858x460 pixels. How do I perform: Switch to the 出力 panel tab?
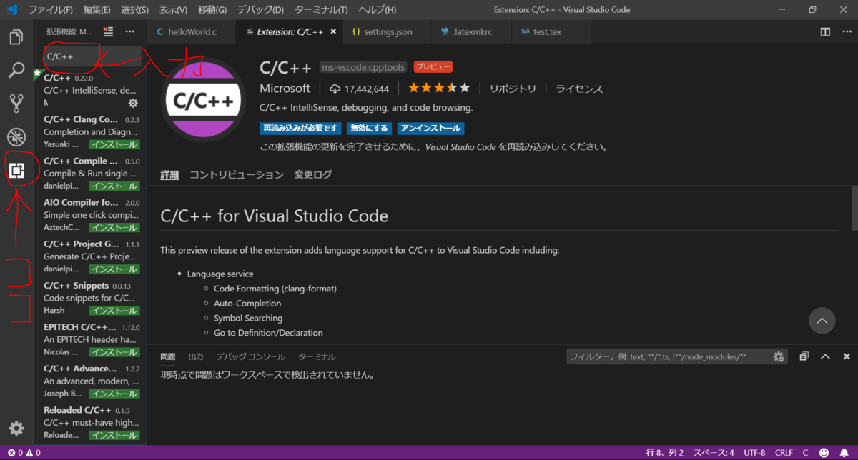pos(196,356)
